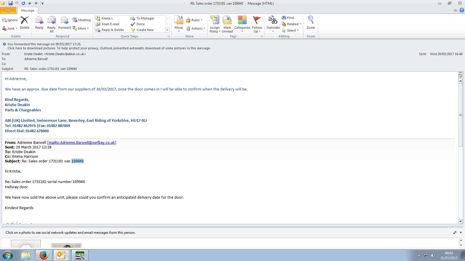Open Tags group dialog launcher
Viewport: 465px width, 261px height.
262,37
